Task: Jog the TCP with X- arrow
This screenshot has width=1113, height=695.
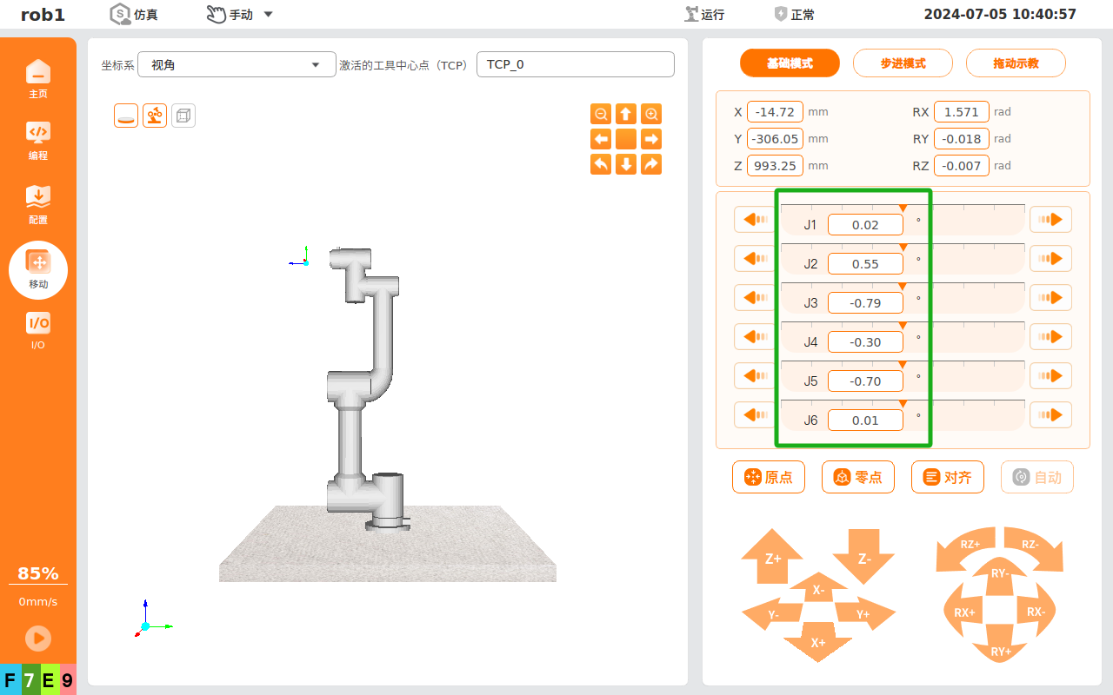Action: pyautogui.click(x=818, y=588)
